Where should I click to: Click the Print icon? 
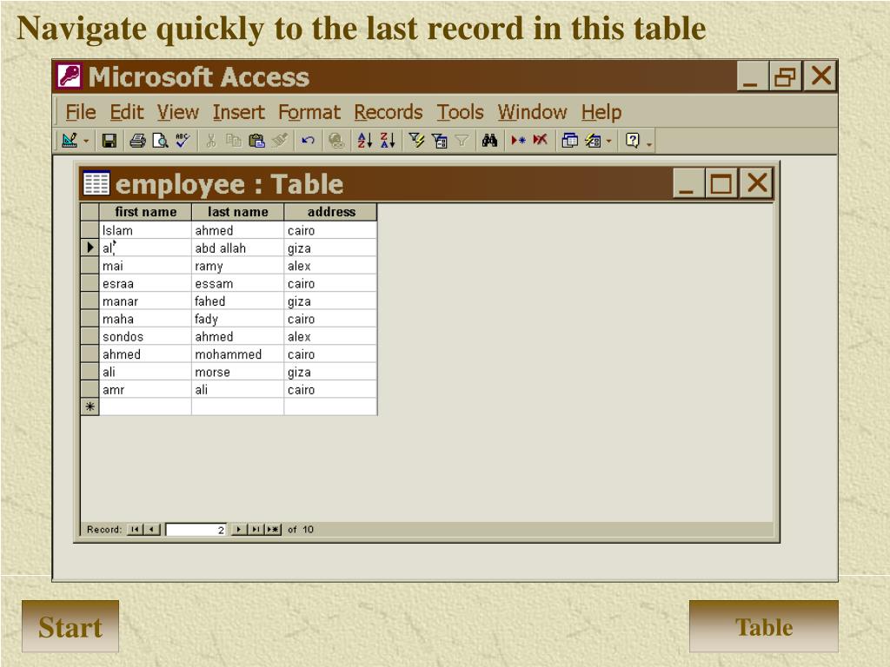(x=138, y=141)
